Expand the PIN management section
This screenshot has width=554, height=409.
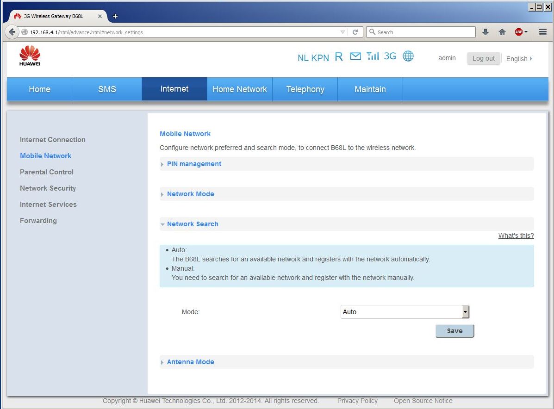(347, 164)
